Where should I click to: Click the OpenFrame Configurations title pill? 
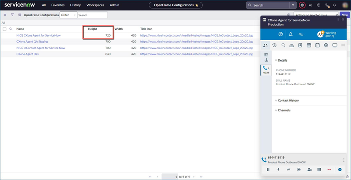point(175,5)
